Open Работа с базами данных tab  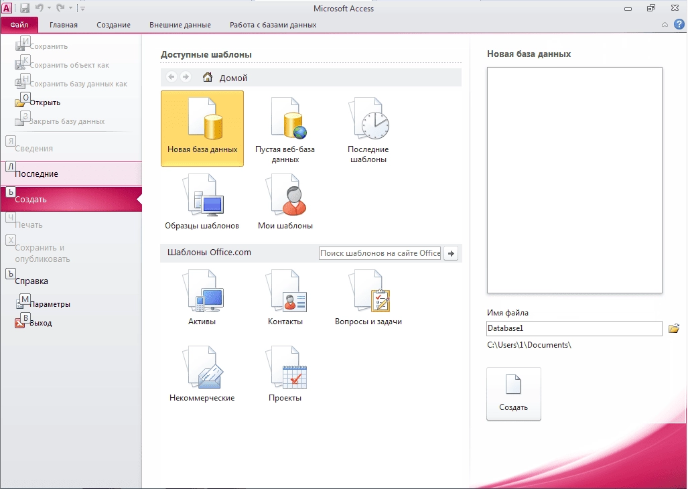click(x=273, y=25)
